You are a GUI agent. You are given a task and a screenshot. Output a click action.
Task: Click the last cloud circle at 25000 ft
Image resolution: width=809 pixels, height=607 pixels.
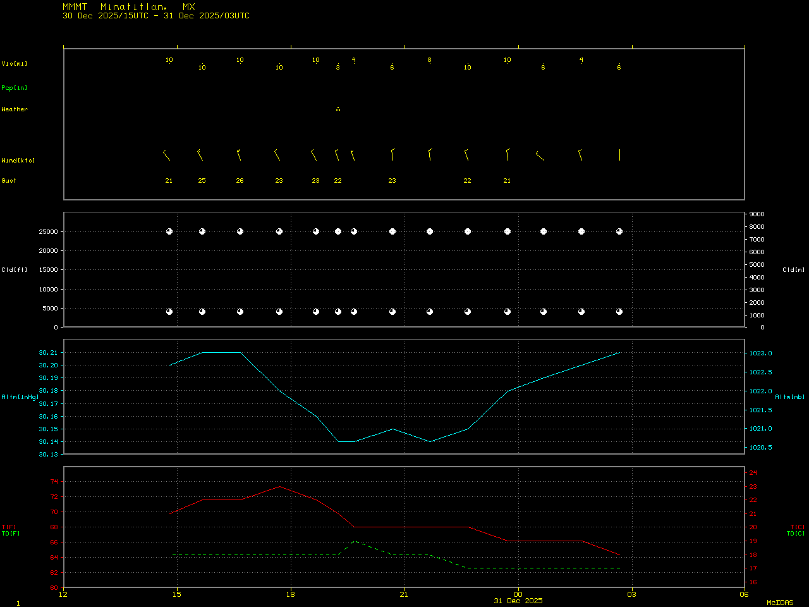click(619, 231)
